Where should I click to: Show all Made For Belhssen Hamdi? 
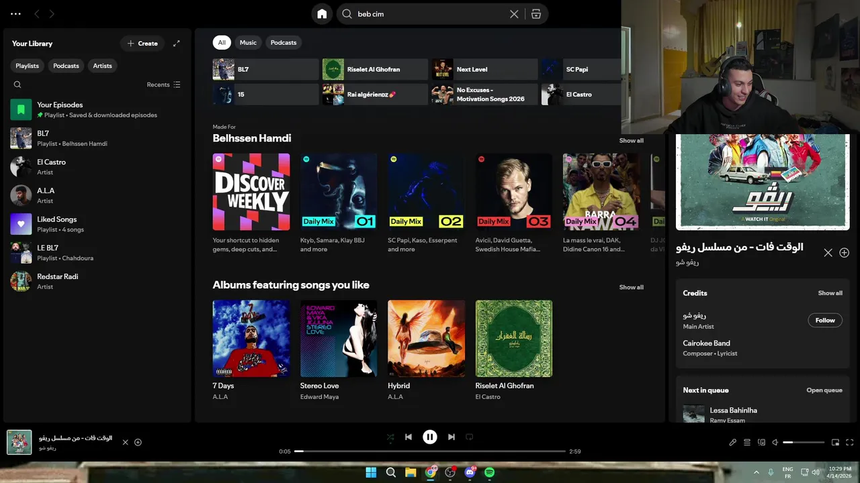click(x=631, y=141)
